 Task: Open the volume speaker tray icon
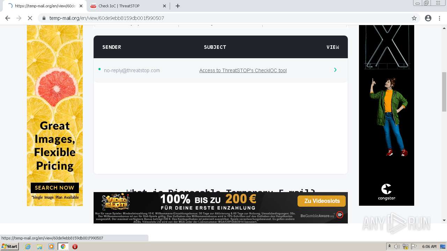coord(397,246)
